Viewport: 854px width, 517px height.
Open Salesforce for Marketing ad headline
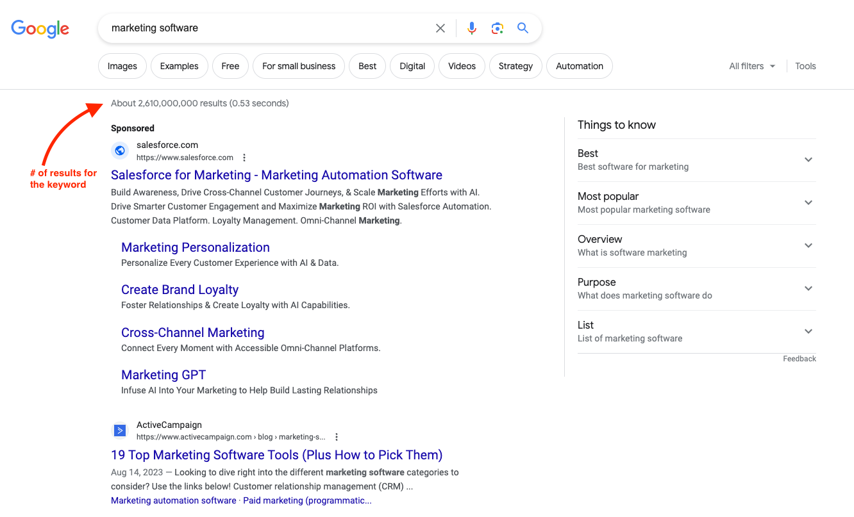click(x=276, y=175)
